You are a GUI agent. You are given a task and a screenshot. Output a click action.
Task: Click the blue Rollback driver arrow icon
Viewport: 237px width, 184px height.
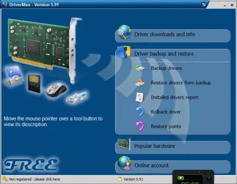tap(140, 111)
